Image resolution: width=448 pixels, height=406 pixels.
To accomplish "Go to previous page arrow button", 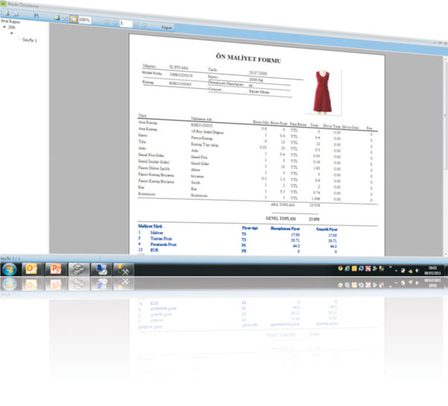I will (115, 23).
